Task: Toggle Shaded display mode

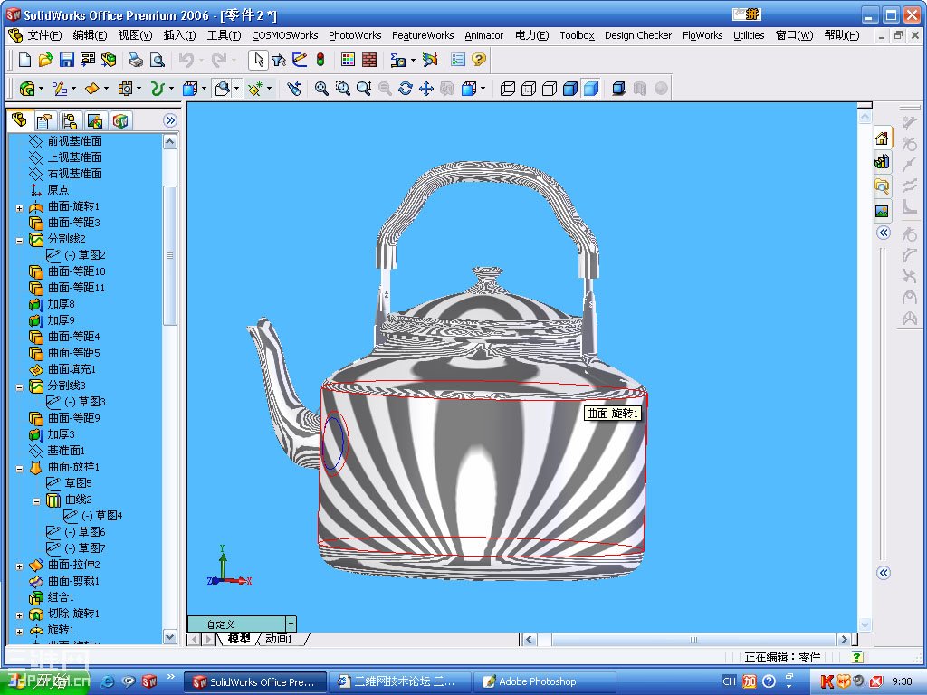Action: click(590, 89)
